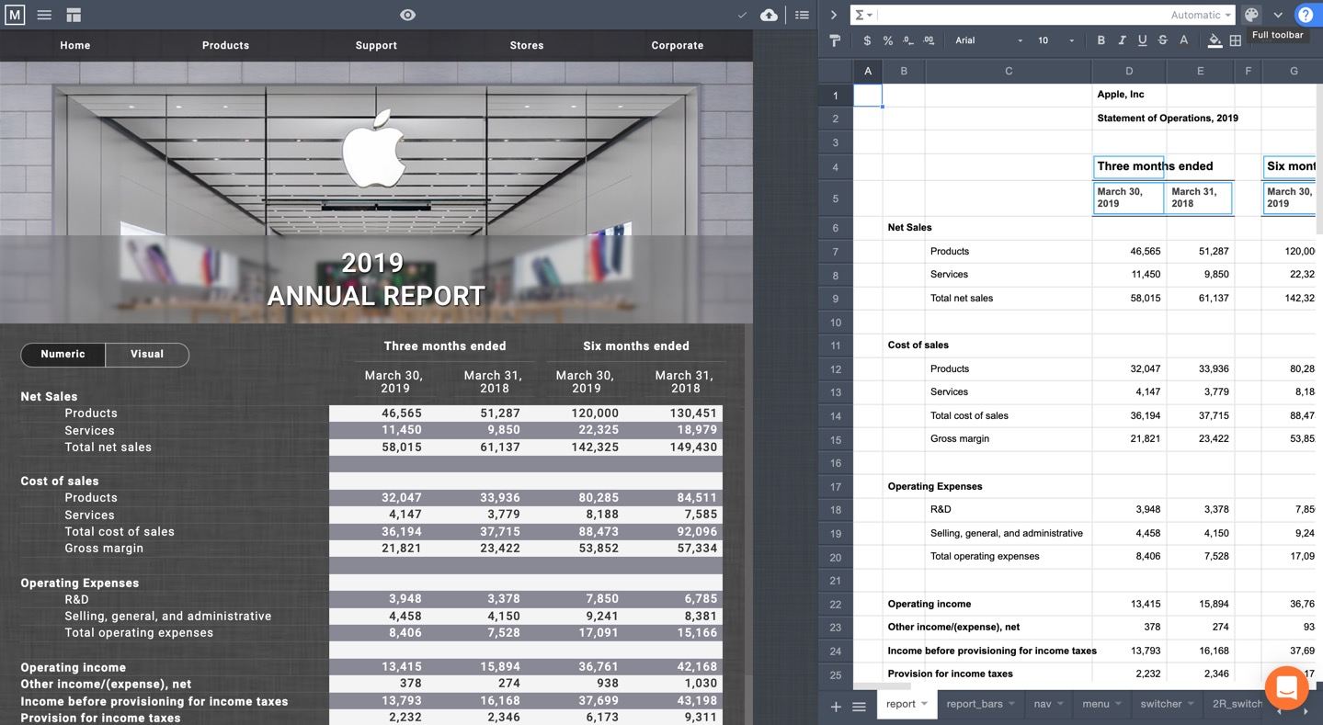This screenshot has width=1323, height=725.
Task: Open the orange chat support button
Action: tap(1286, 687)
